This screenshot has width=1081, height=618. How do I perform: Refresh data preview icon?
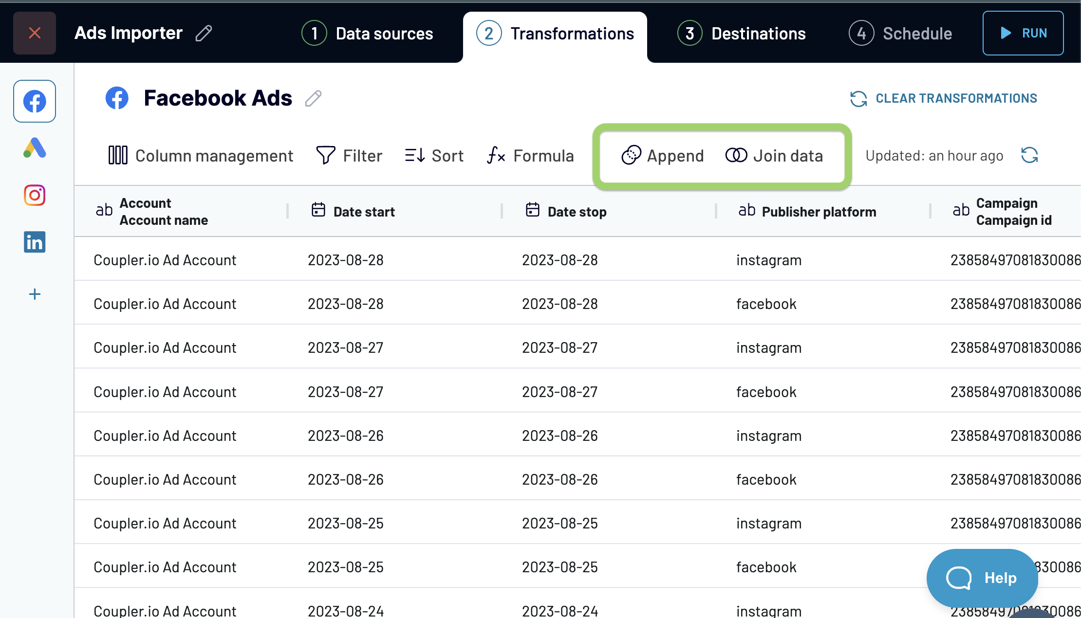(1029, 156)
